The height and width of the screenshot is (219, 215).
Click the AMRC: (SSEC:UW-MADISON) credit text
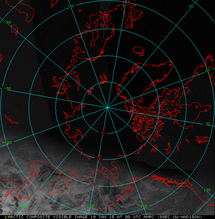[x=173, y=217]
